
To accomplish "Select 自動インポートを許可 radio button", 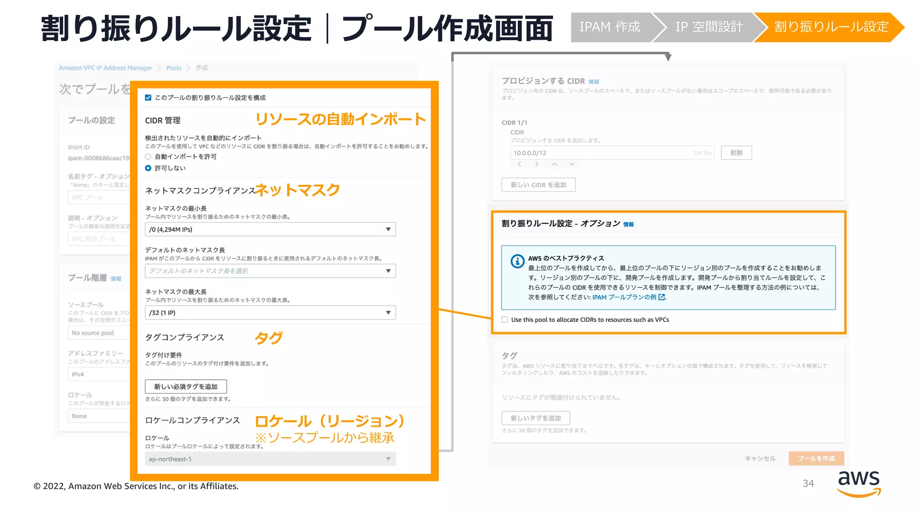I will (x=148, y=156).
